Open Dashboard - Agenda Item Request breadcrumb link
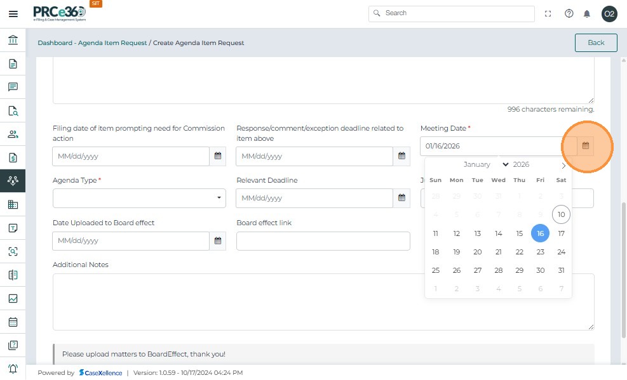627x380 pixels. tap(92, 43)
